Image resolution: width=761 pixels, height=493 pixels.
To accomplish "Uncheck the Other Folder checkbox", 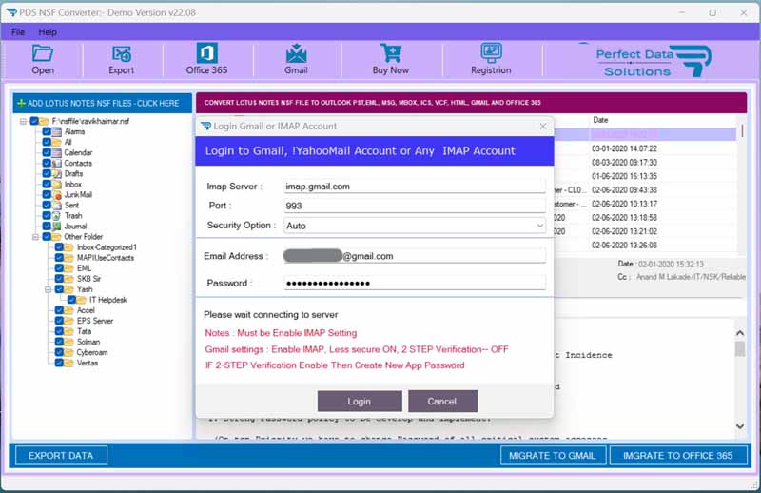I will click(x=47, y=237).
